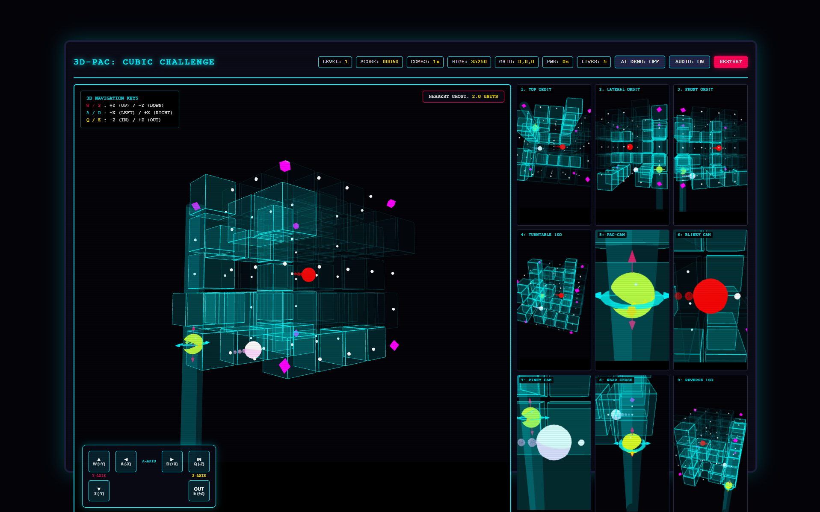Viewport: 820px width, 512px height.
Task: Click the IN Q (-Z) key
Action: [199, 462]
